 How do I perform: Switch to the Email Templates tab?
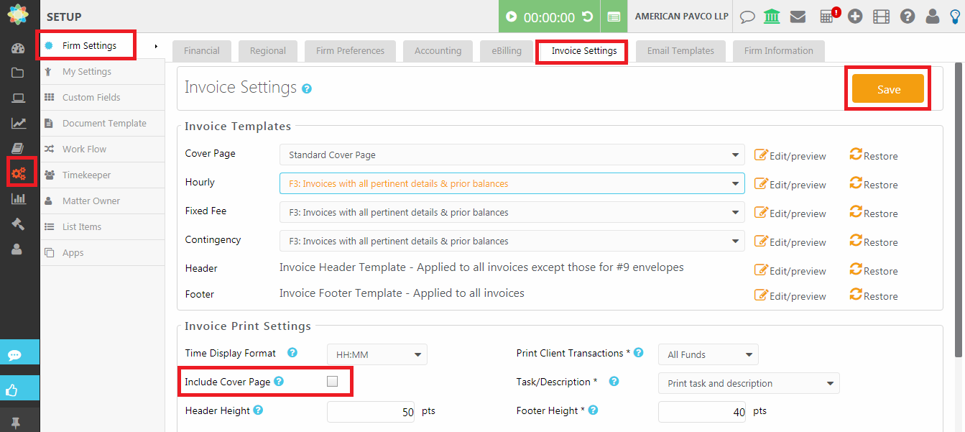tap(680, 51)
